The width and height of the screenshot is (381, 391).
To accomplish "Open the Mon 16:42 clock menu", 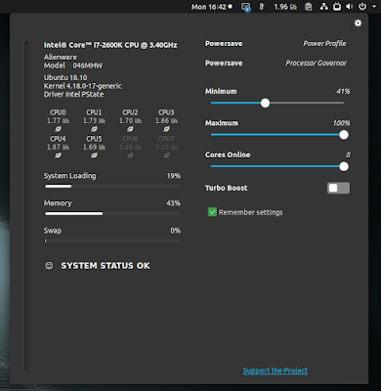I will pyautogui.click(x=212, y=7).
